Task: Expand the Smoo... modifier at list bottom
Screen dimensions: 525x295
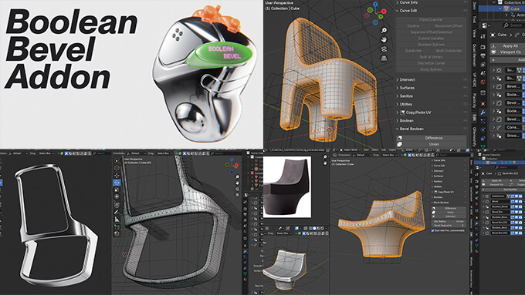Action: click(x=493, y=136)
